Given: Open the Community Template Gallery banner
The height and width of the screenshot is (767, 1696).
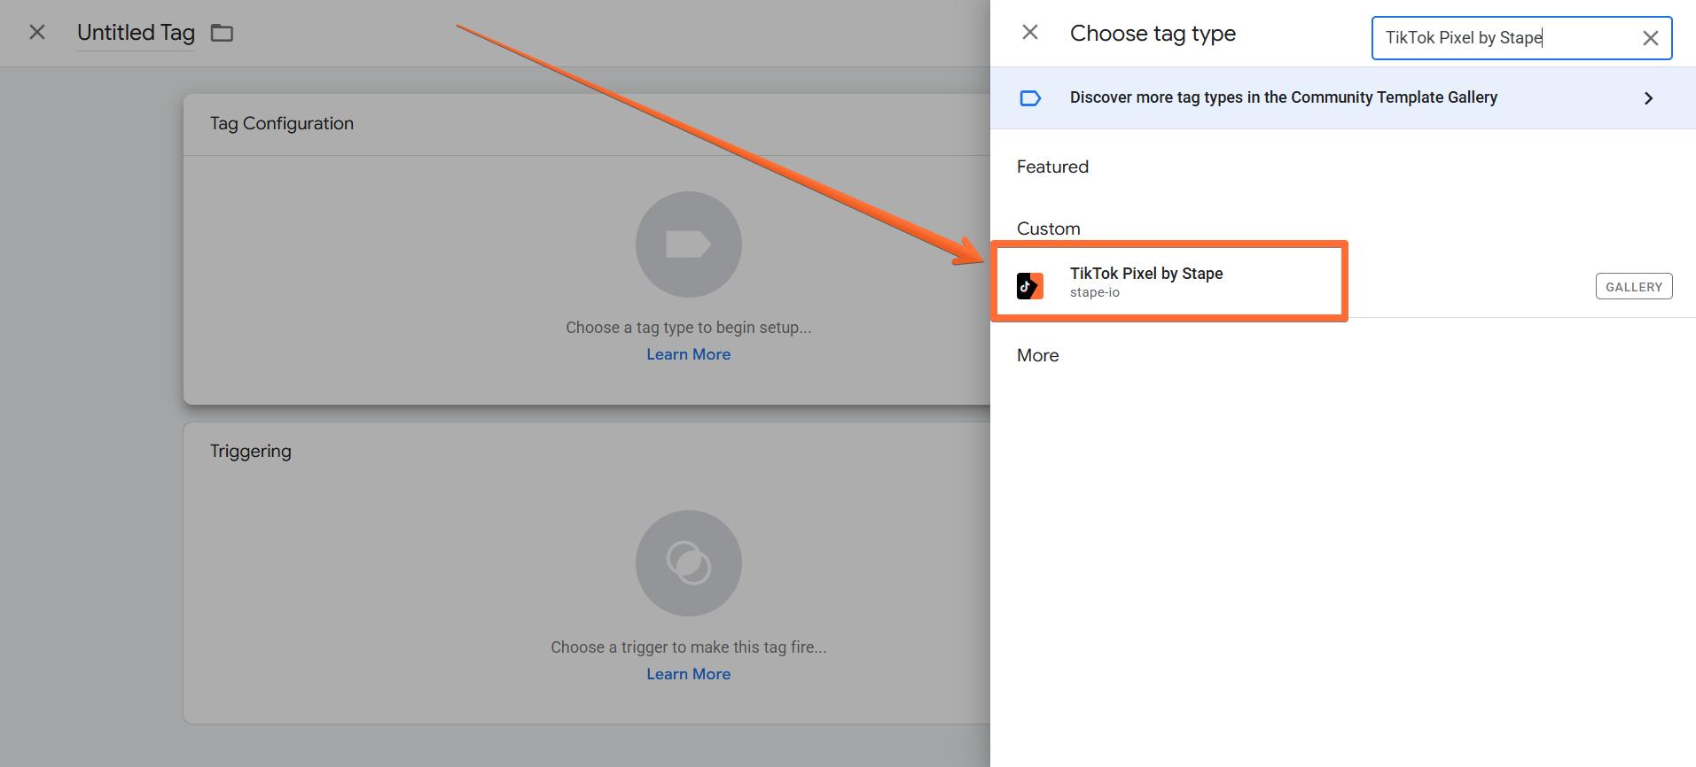Looking at the screenshot, I should point(1343,97).
